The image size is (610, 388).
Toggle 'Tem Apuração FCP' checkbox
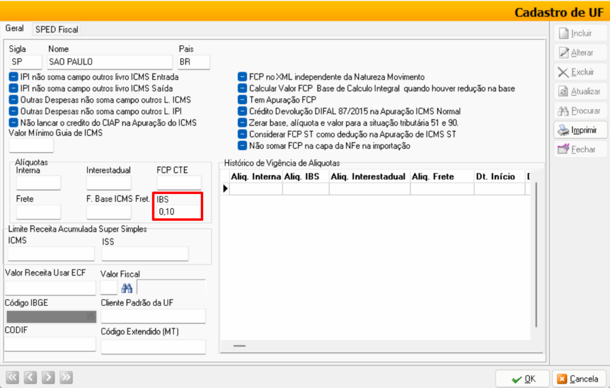242,99
